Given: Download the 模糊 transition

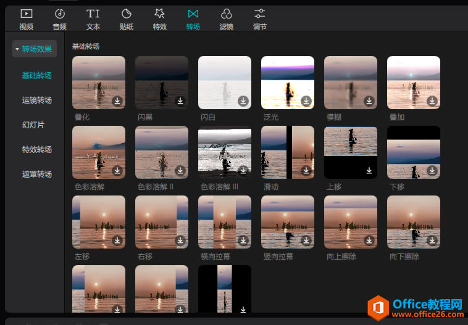Looking at the screenshot, I should pyautogui.click(x=369, y=101).
